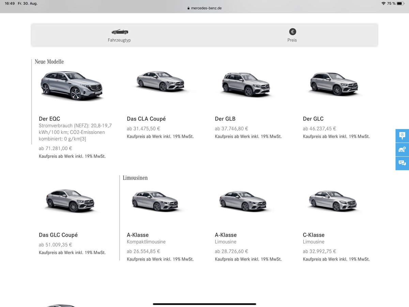
Task: Click the price ab 51.009,35 €
Action: [x=56, y=245]
